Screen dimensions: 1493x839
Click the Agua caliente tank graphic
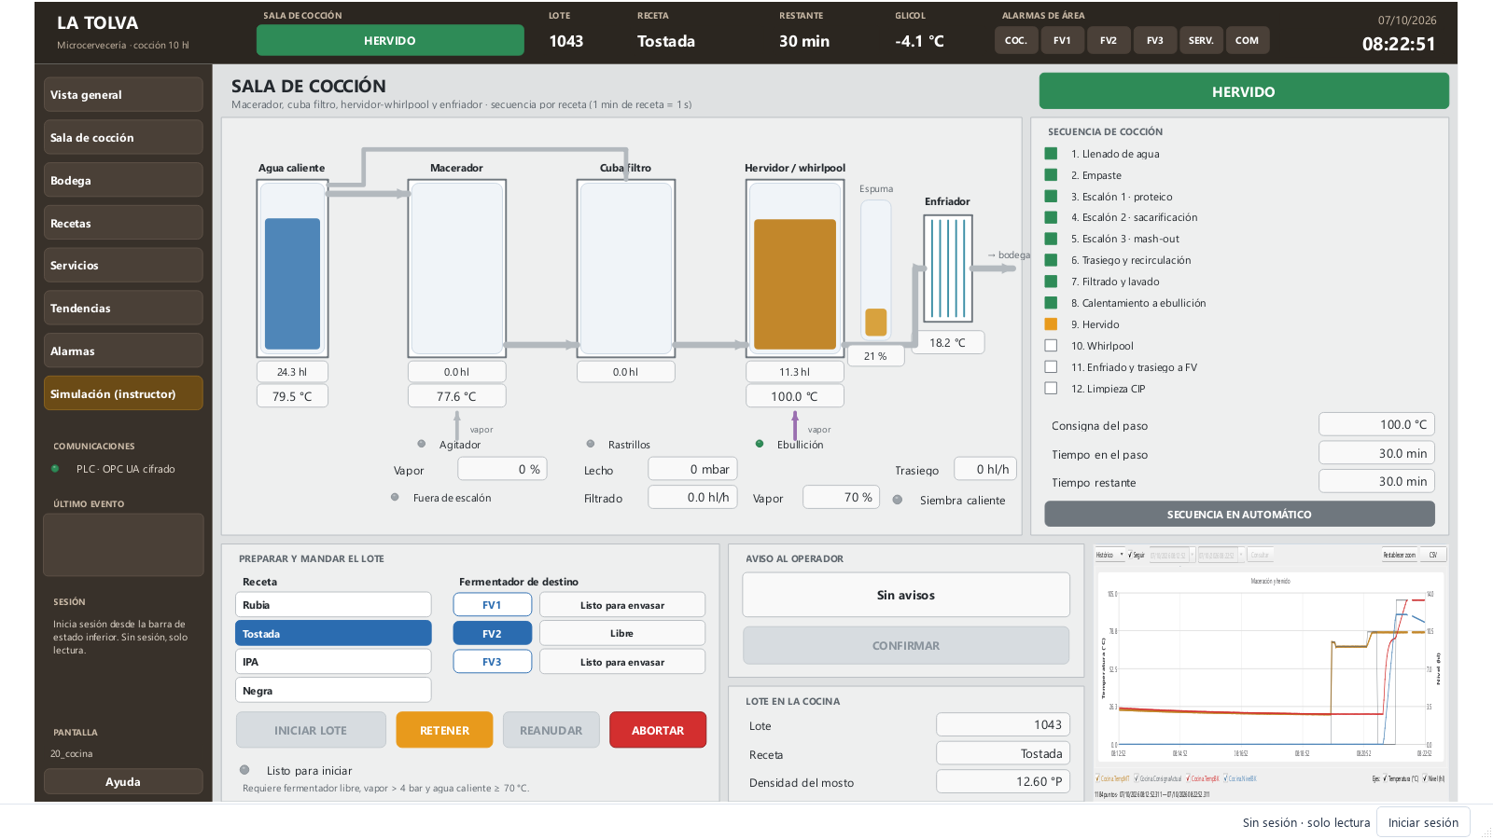tap(292, 268)
